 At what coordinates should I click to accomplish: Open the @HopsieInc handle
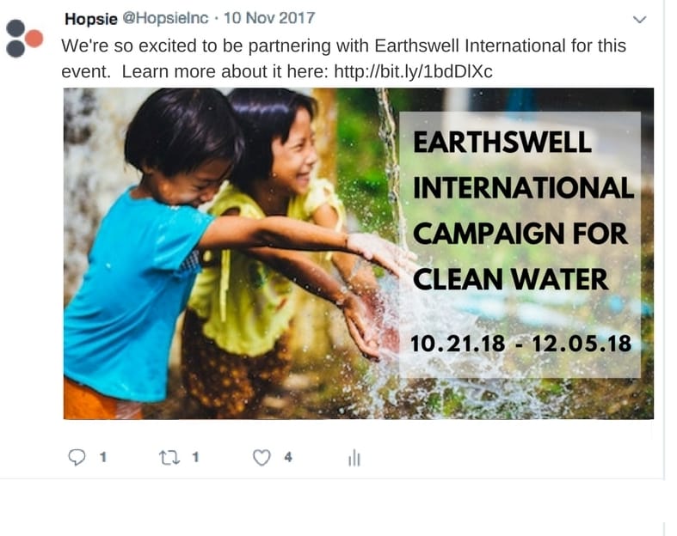(x=165, y=18)
